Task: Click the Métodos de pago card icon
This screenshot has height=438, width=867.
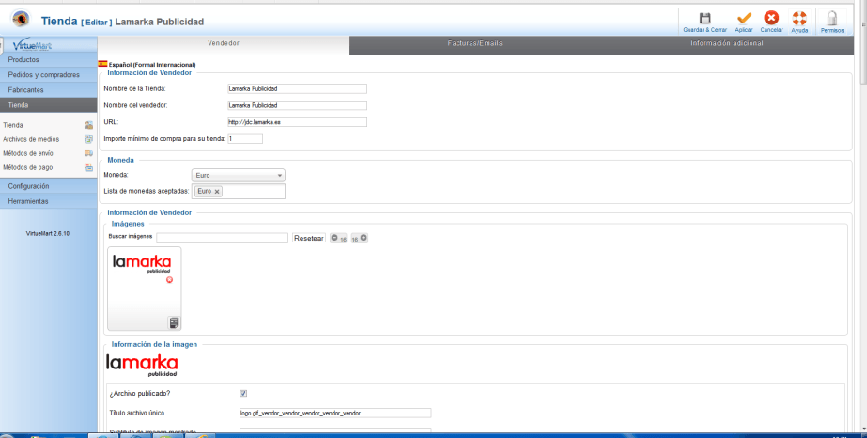Action: [x=88, y=167]
